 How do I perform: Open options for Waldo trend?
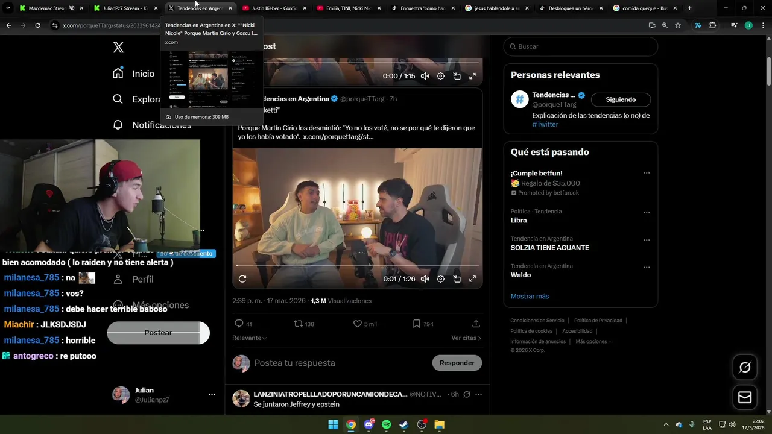[x=647, y=267]
